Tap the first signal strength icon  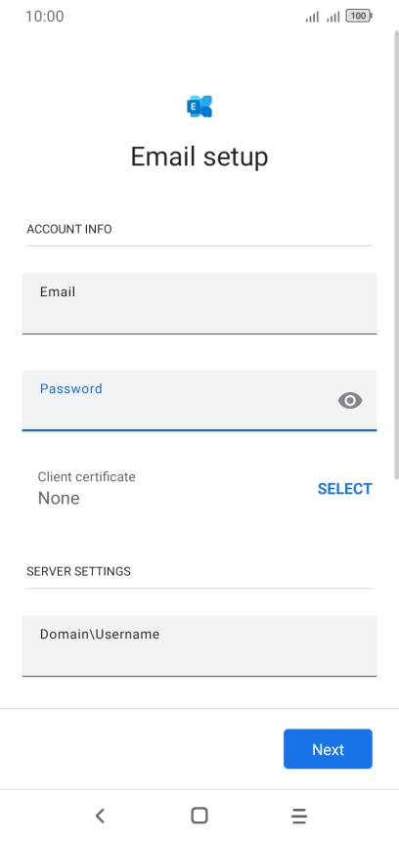coord(312,18)
